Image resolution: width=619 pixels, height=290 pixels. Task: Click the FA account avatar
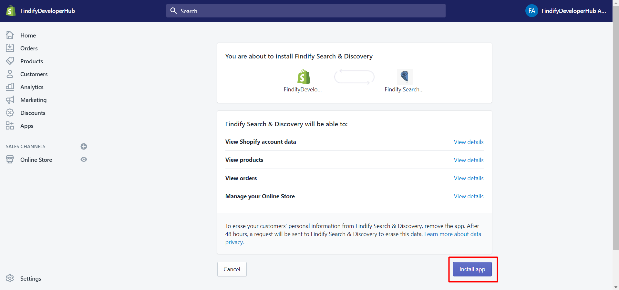tap(531, 11)
